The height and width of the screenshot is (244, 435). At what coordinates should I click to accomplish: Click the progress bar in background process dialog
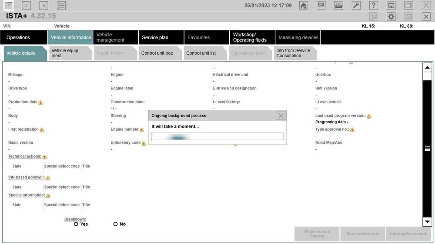click(x=217, y=136)
